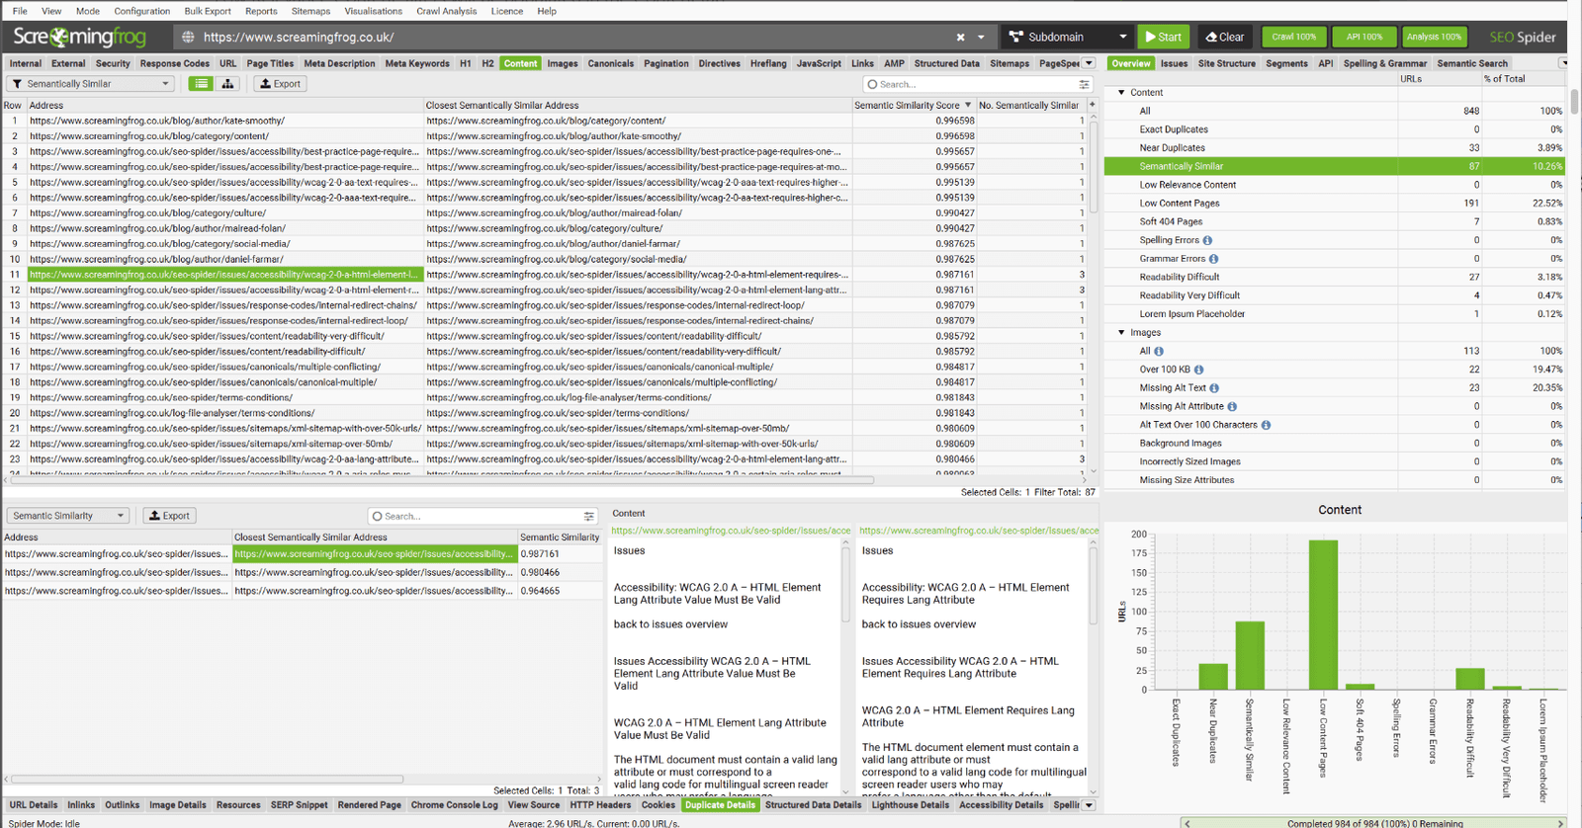
Task: Open search filter options in top table
Action: pyautogui.click(x=1084, y=85)
